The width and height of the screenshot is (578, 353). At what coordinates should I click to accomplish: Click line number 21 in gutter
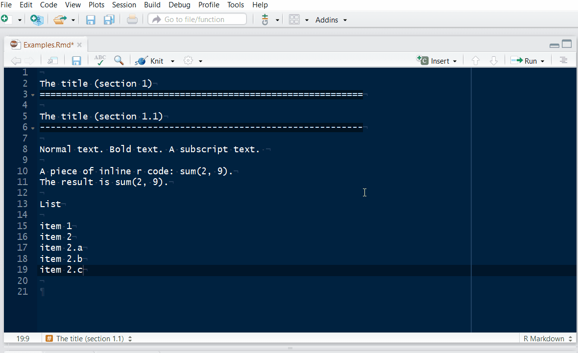23,291
